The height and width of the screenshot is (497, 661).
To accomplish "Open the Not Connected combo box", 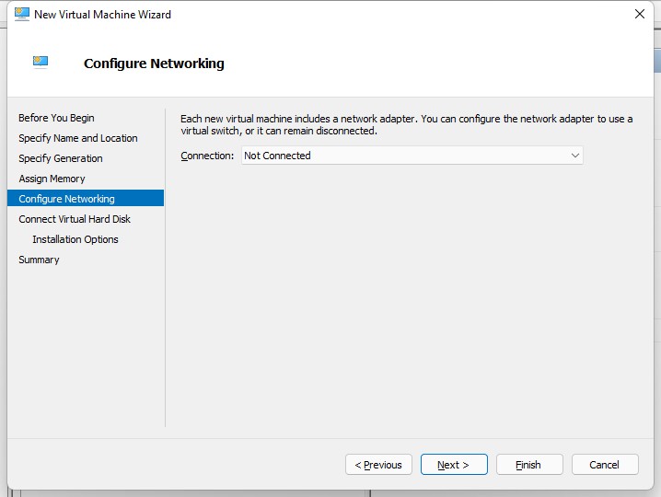I will (x=412, y=156).
